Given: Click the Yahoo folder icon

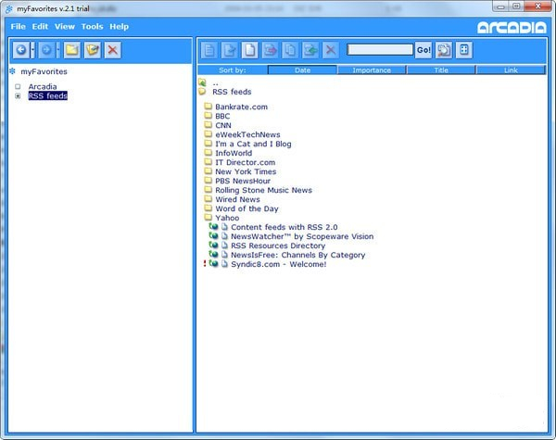Looking at the screenshot, I should [208, 217].
